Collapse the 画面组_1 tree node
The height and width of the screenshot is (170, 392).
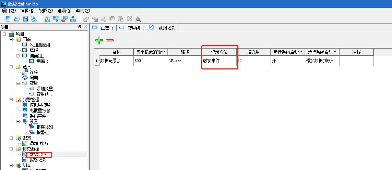coord(18,56)
